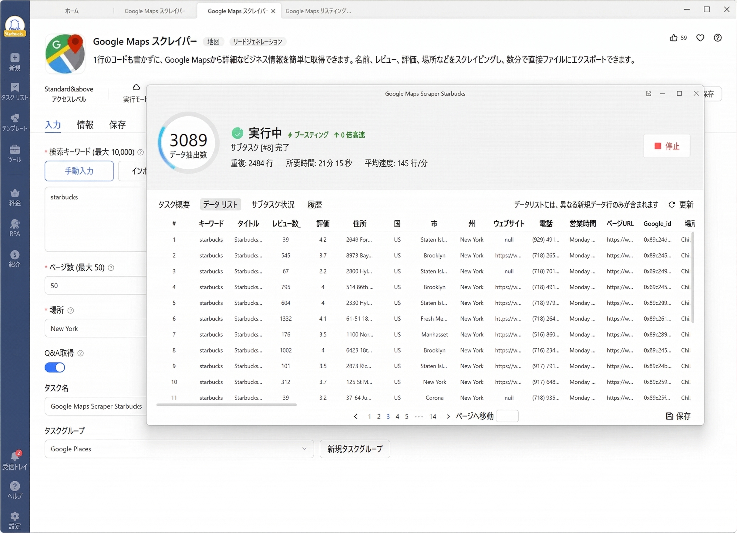The width and height of the screenshot is (737, 533).
Task: Click the 停止 button to stop scraping
Action: click(667, 146)
